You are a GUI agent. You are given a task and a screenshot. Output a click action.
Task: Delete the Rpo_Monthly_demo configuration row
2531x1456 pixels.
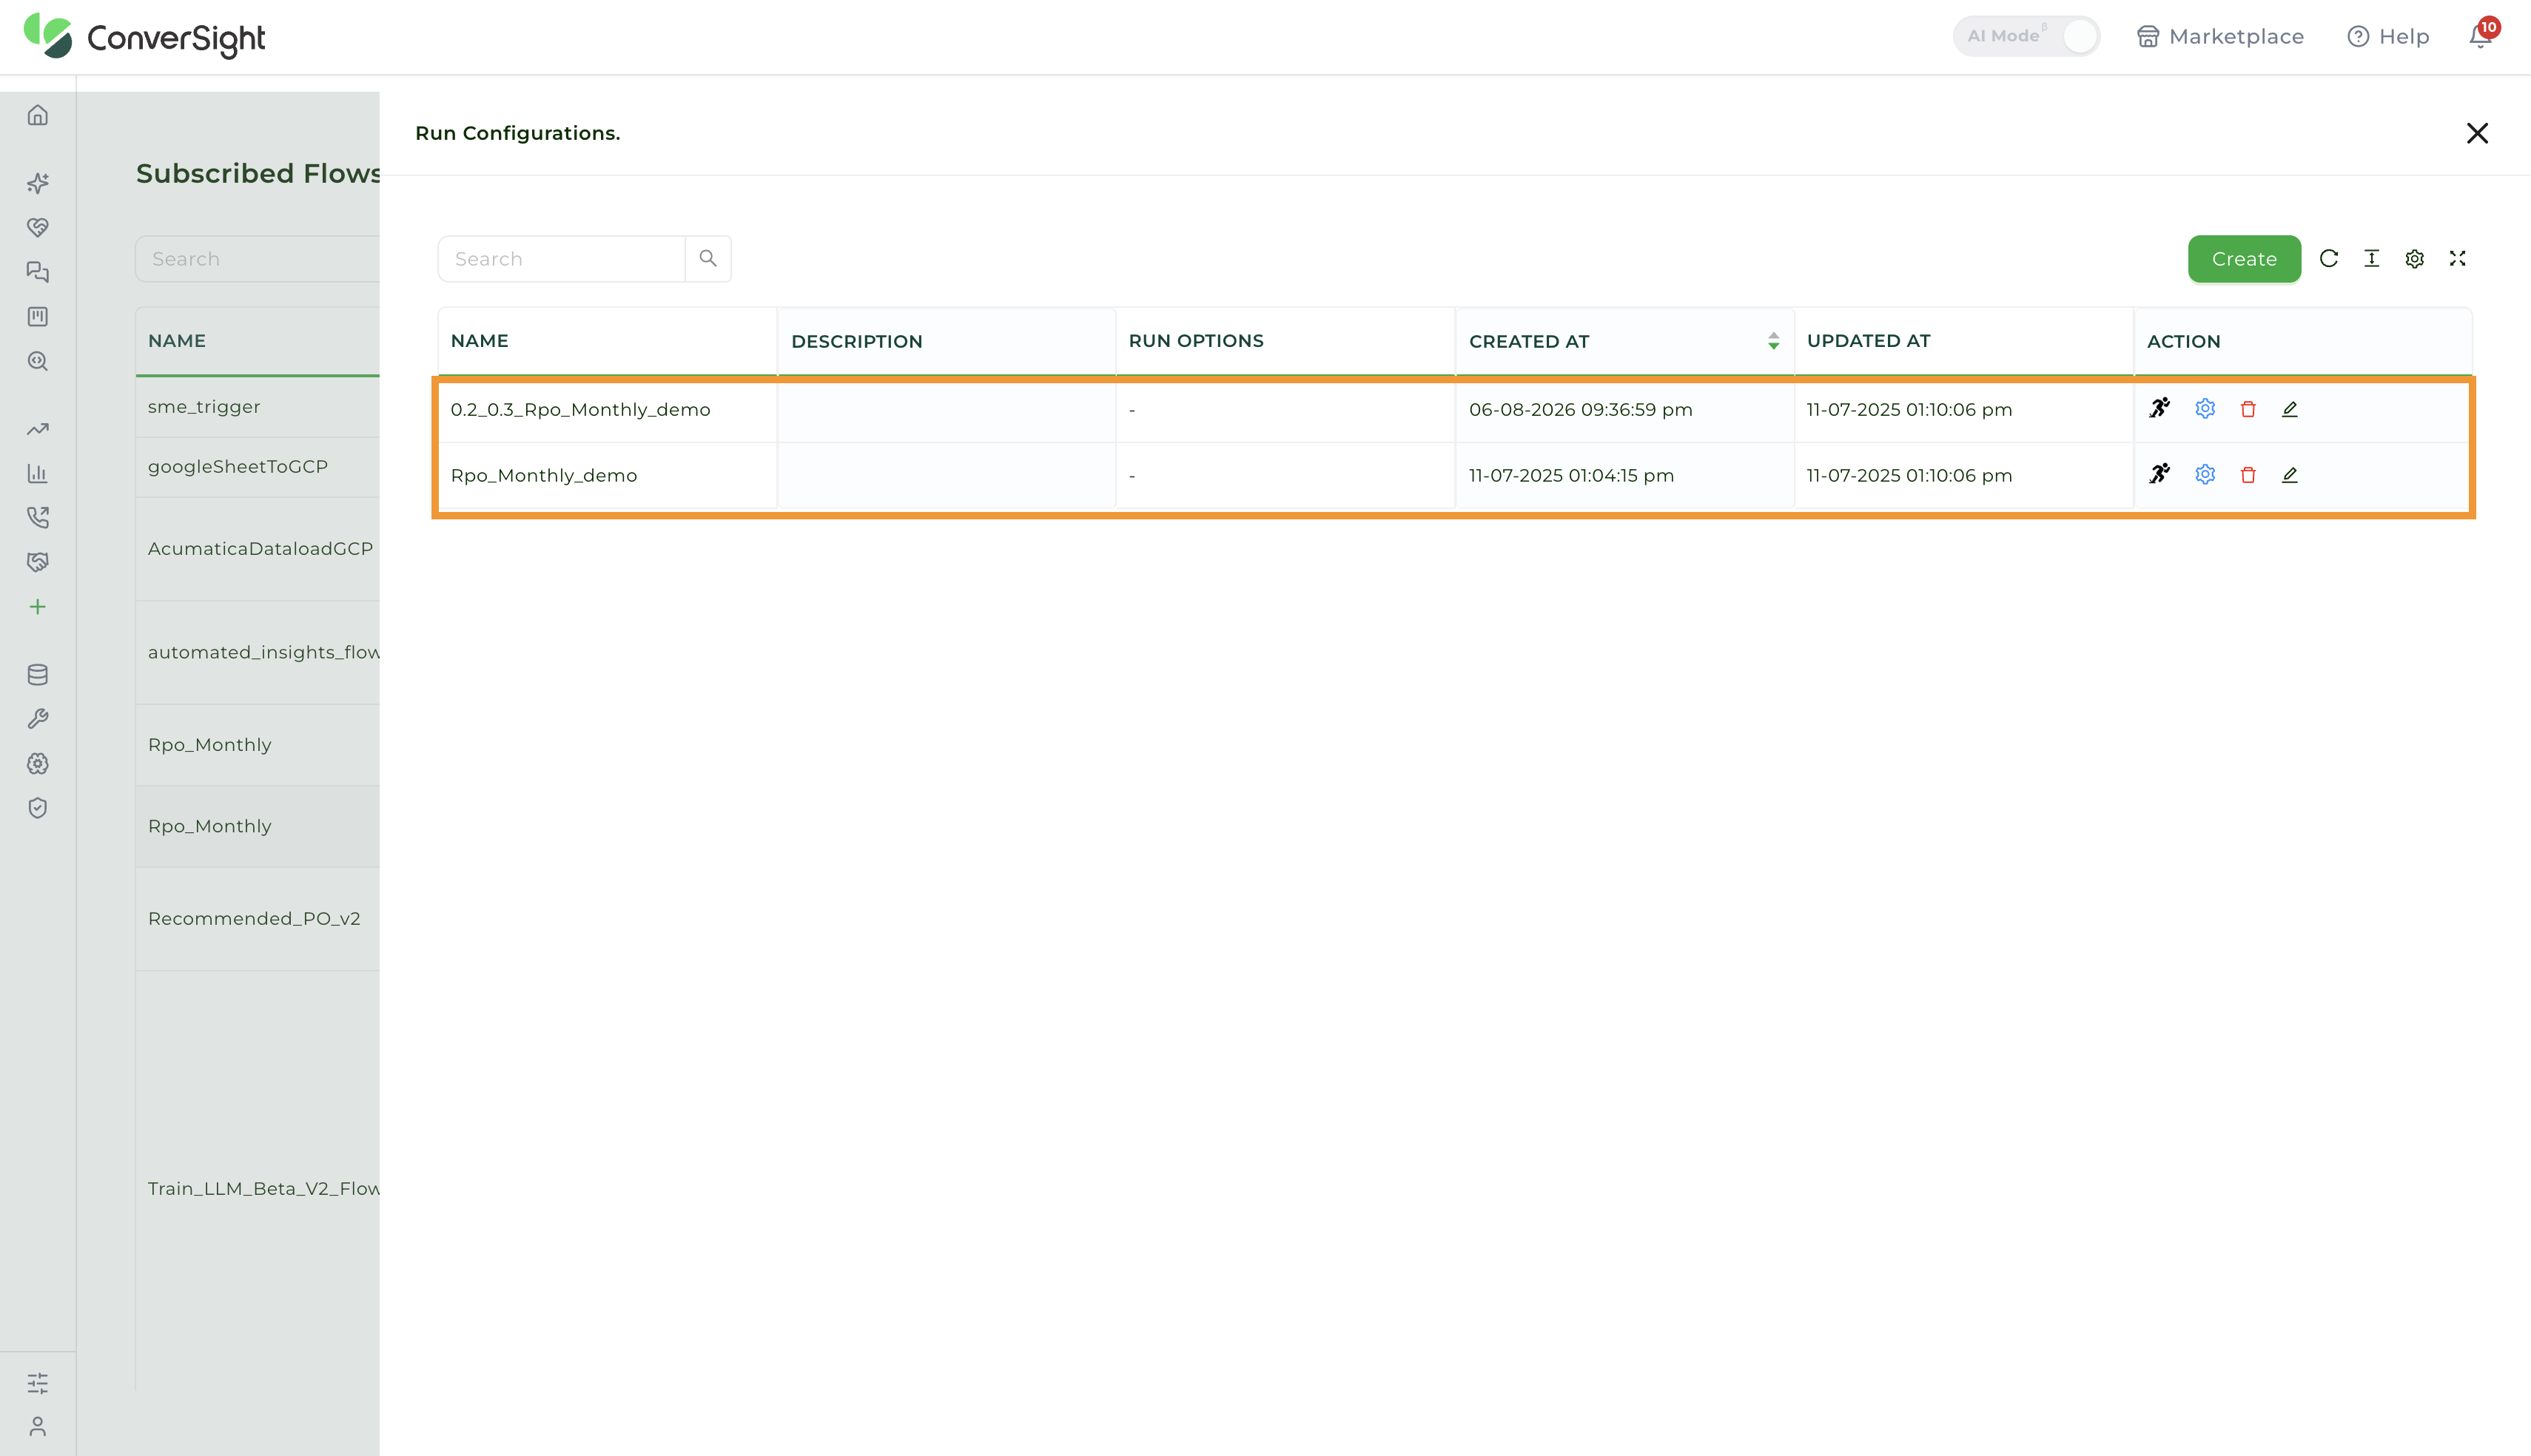2248,475
